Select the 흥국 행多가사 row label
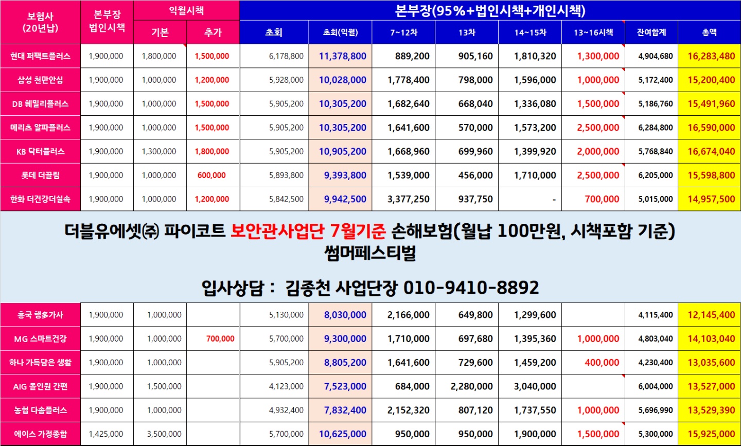This screenshot has height=446, width=741. (x=40, y=315)
